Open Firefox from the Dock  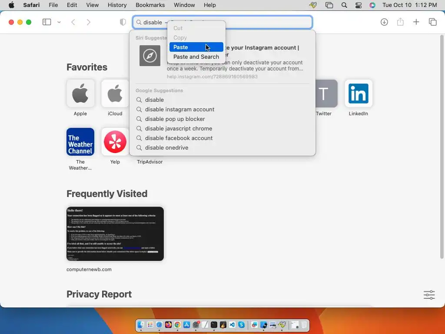(x=168, y=324)
